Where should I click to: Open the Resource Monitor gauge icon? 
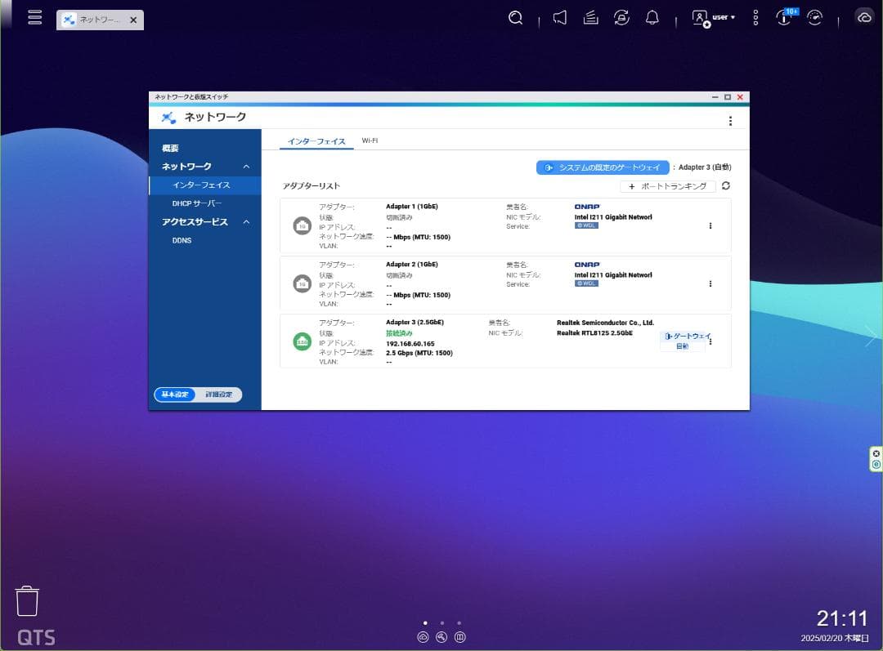tap(815, 17)
